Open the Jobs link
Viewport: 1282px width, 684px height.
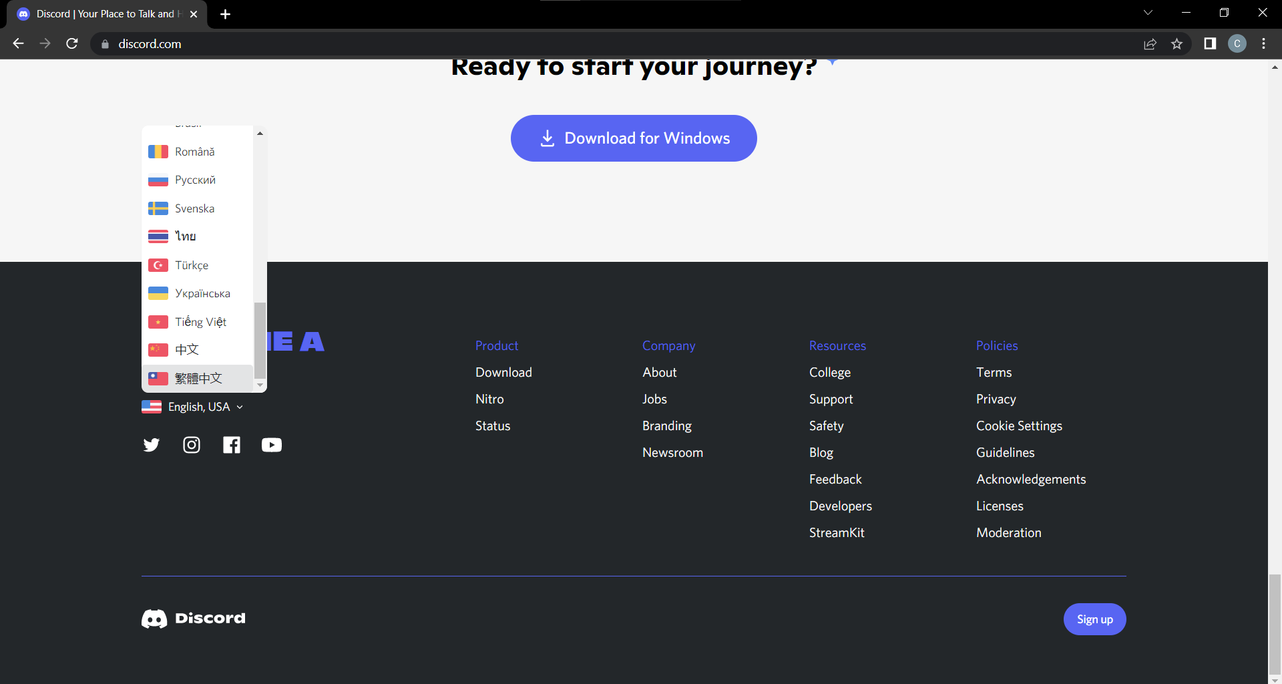(x=654, y=399)
